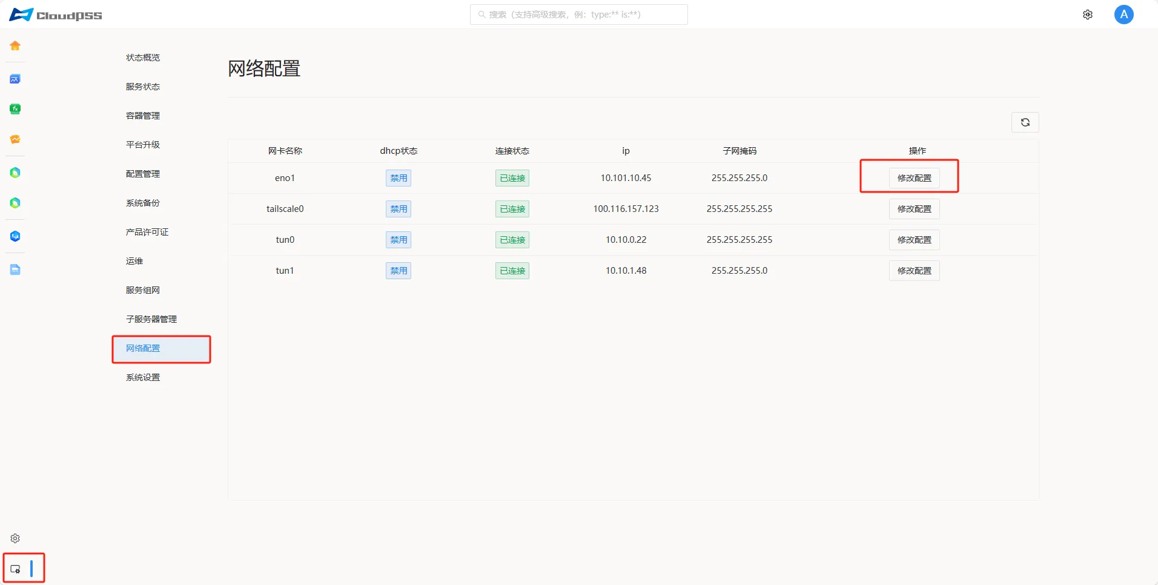Open 系统备份 menu item

pos(143,203)
